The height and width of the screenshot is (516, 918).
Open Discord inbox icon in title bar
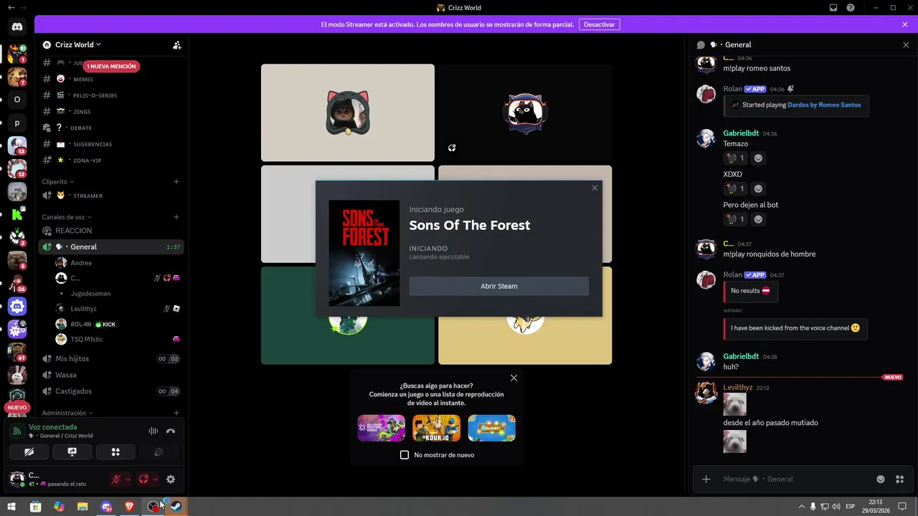[x=833, y=8]
